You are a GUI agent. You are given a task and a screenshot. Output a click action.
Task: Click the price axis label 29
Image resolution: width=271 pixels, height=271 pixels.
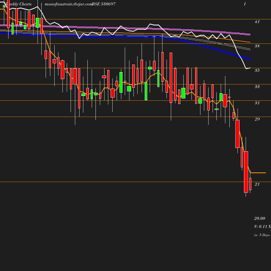pos(257,119)
